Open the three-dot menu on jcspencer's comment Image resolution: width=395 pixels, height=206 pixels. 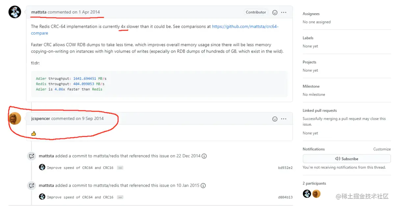pyautogui.click(x=284, y=119)
